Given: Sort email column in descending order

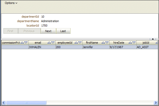Looking at the screenshot, I should pyautogui.click(x=53, y=42).
